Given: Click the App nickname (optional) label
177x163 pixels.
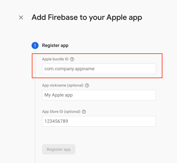Looking at the screenshot, I should [x=63, y=85].
